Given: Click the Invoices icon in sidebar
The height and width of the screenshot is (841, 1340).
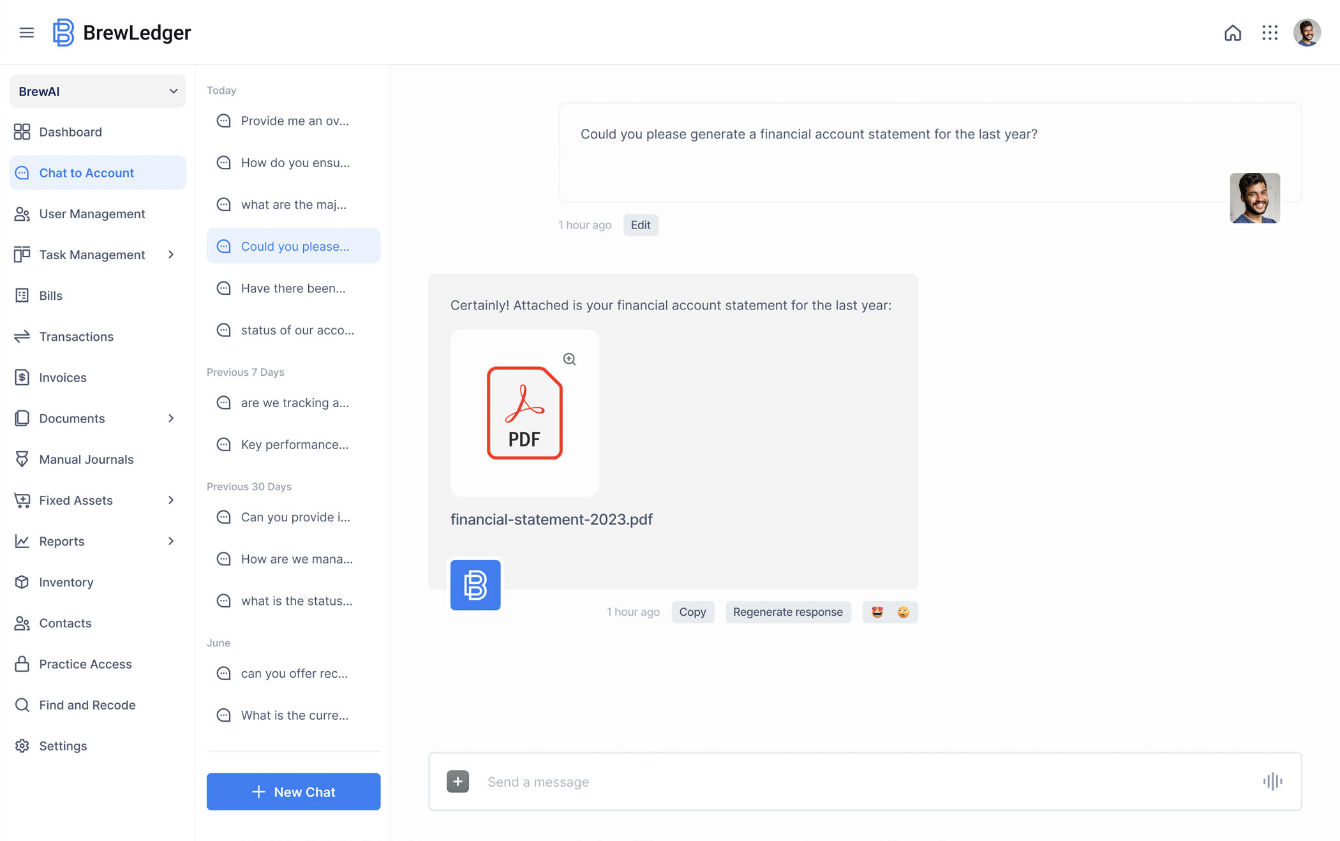Looking at the screenshot, I should coord(22,376).
